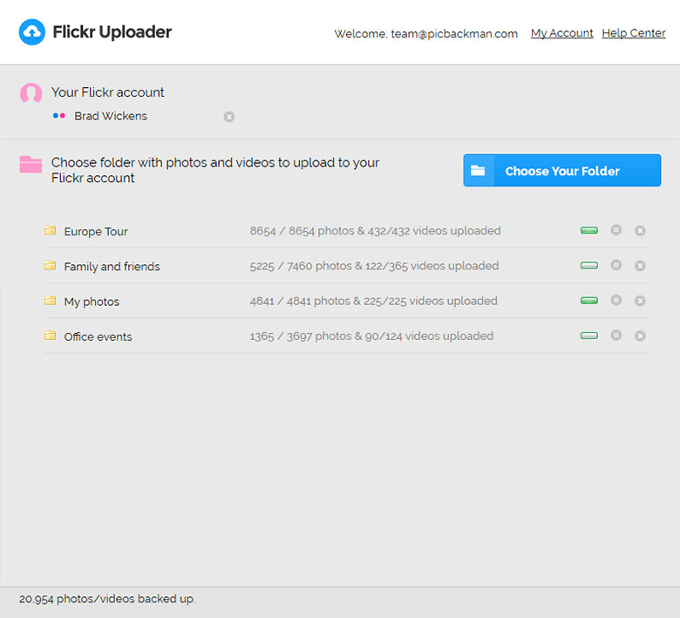Click the Family and friends progress bar
Screen dimensions: 680x618
(x=589, y=265)
